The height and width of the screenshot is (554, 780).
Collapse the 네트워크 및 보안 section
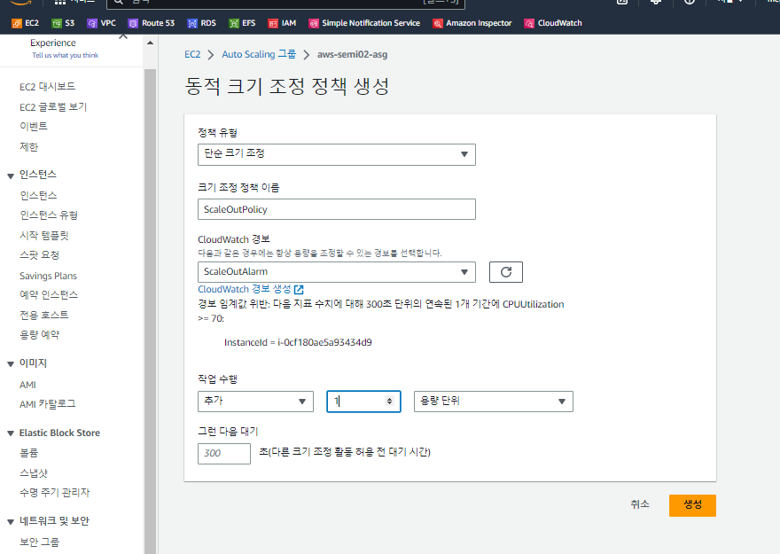pyautogui.click(x=11, y=522)
